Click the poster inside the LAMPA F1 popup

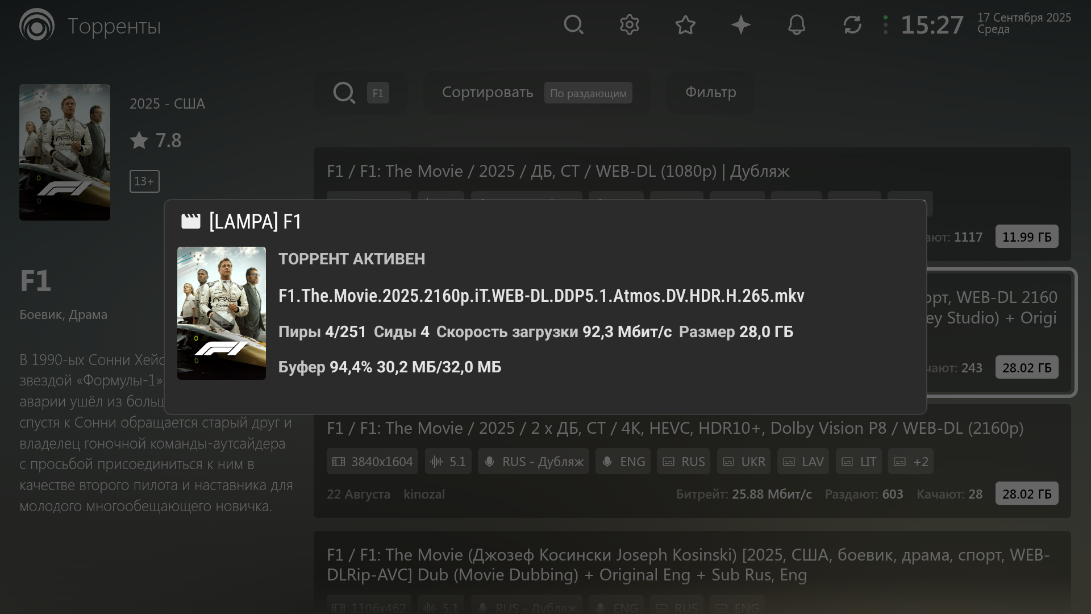coord(222,313)
